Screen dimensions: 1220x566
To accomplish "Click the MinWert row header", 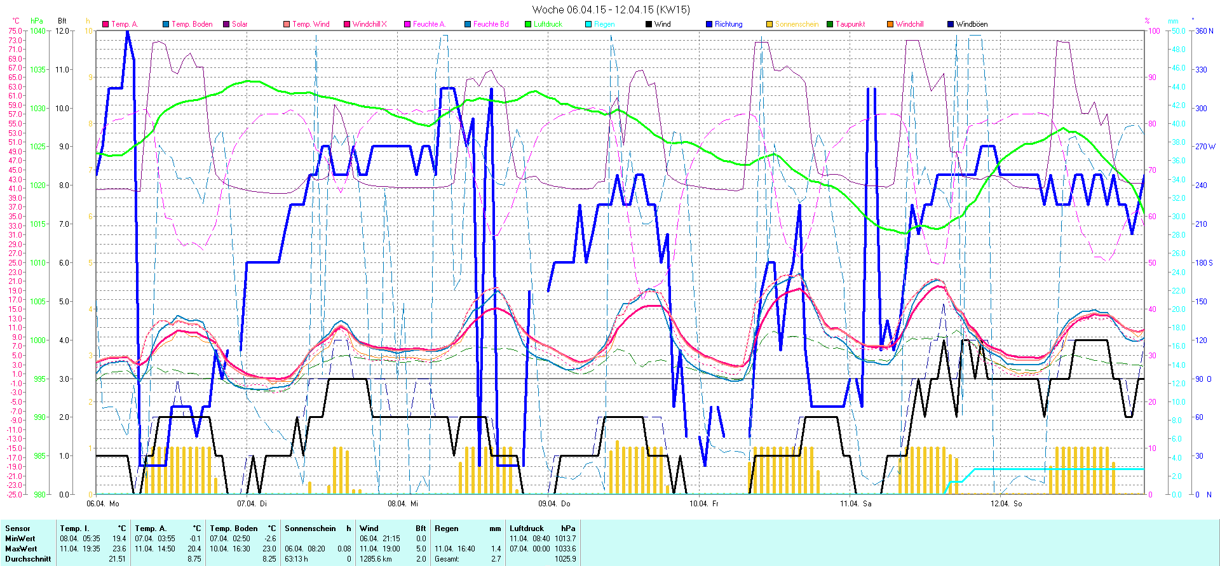I will coord(21,539).
